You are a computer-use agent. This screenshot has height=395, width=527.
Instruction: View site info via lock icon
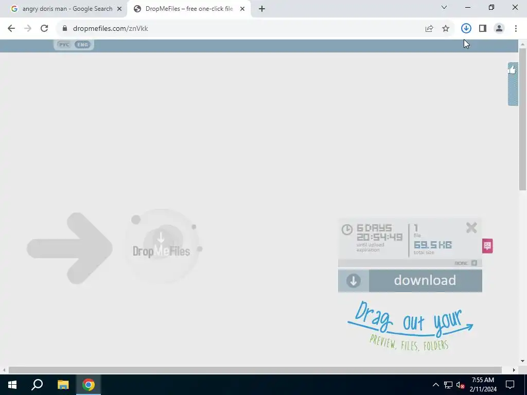pos(65,29)
